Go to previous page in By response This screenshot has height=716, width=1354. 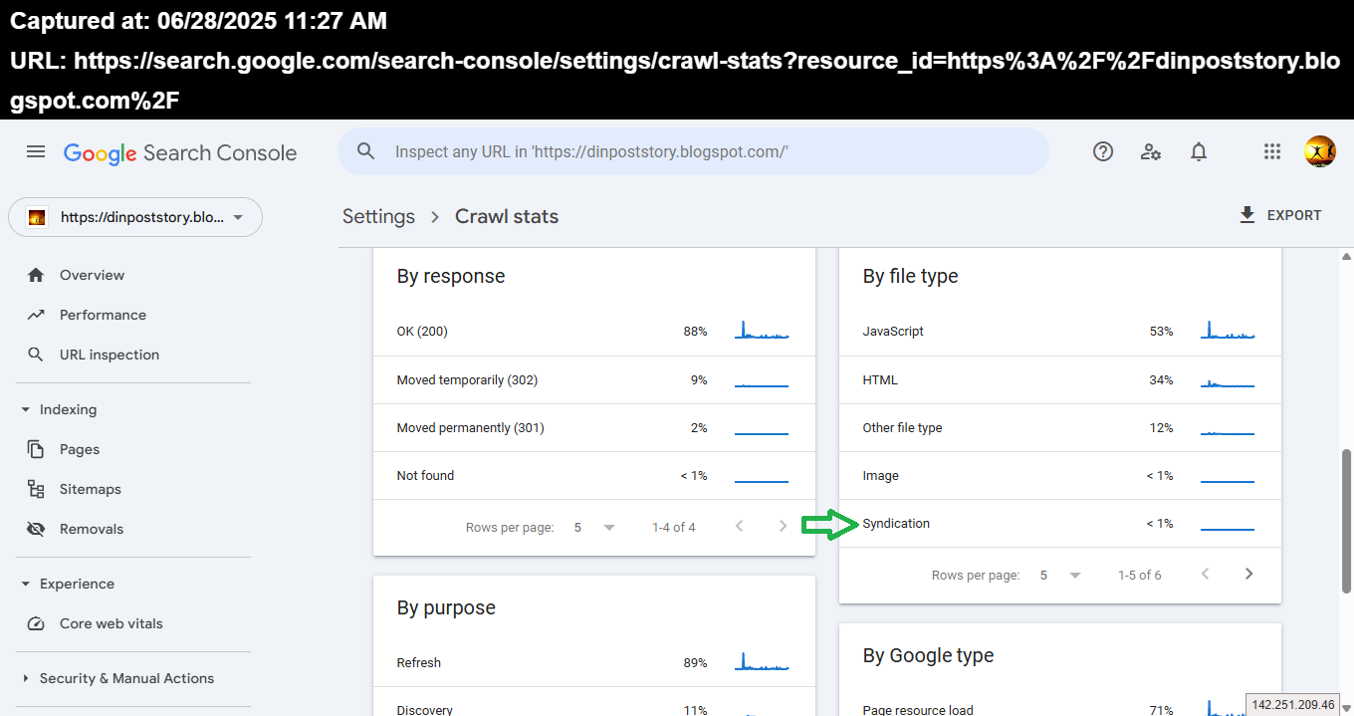(x=739, y=527)
